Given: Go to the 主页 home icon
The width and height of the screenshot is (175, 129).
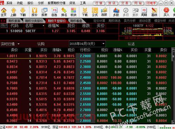Looking at the screenshot, I should coord(3,12).
